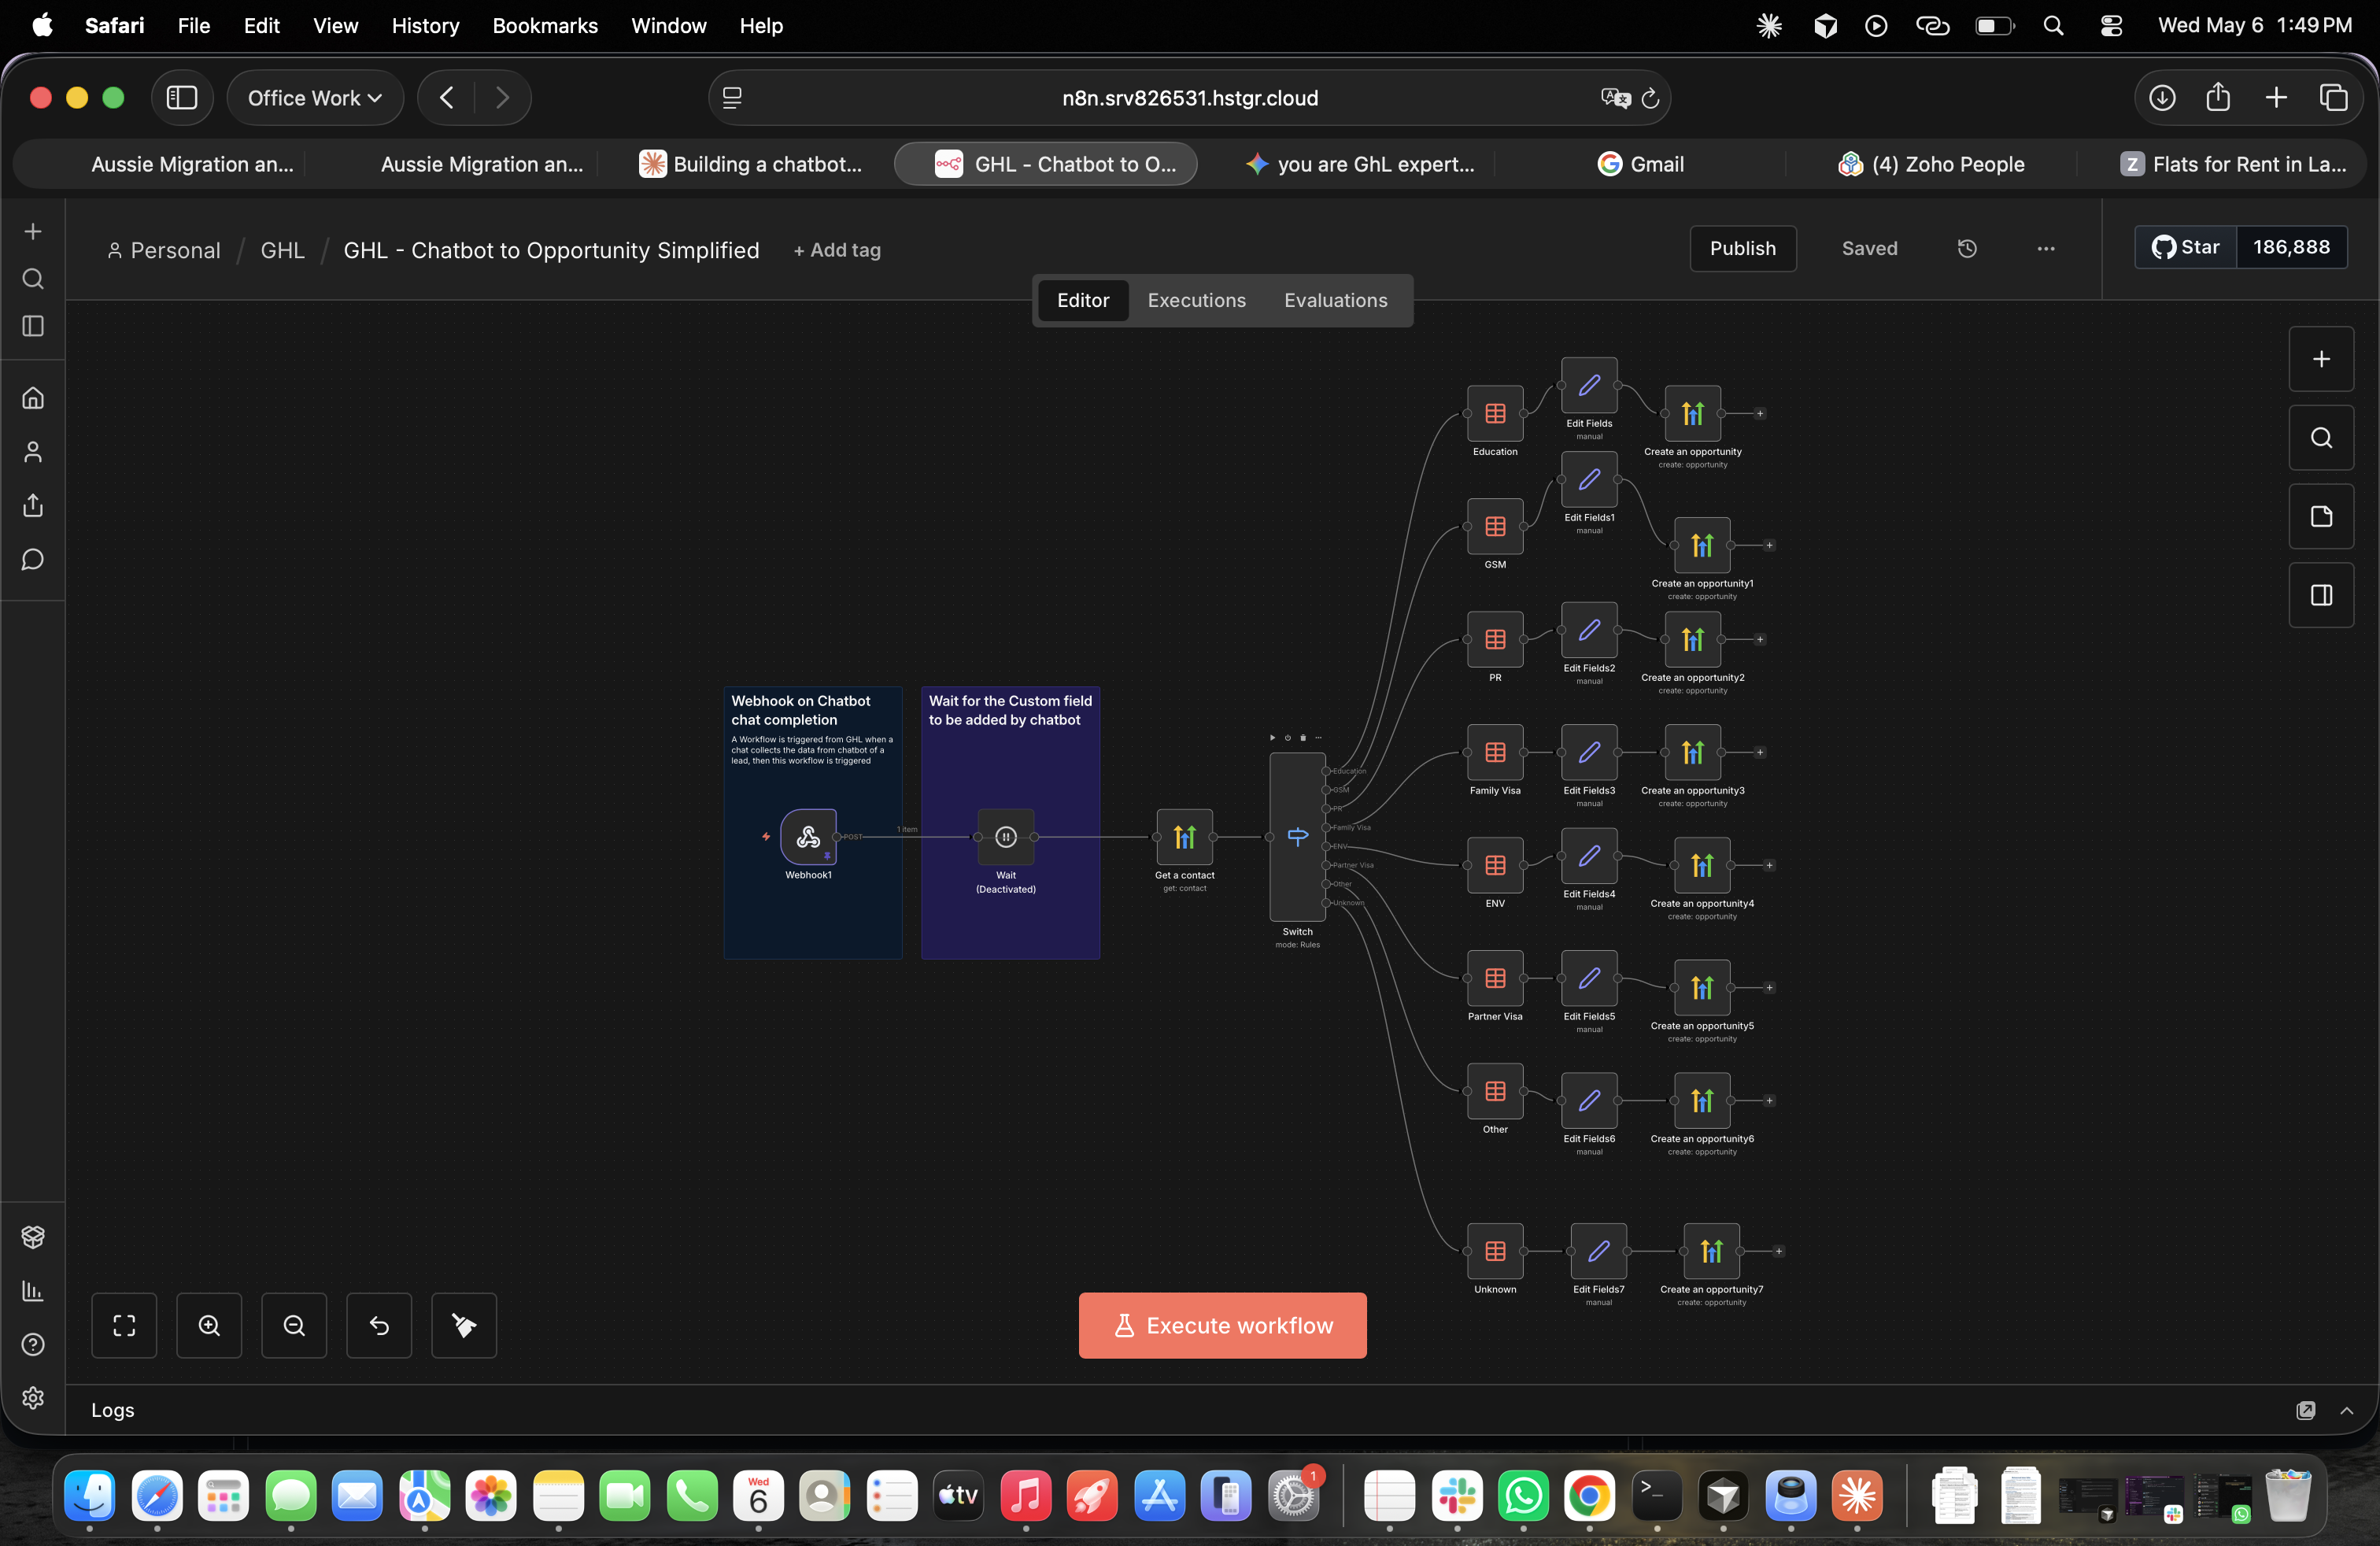Open the n8n help question icon
The width and height of the screenshot is (2380, 1546).
tap(33, 1344)
